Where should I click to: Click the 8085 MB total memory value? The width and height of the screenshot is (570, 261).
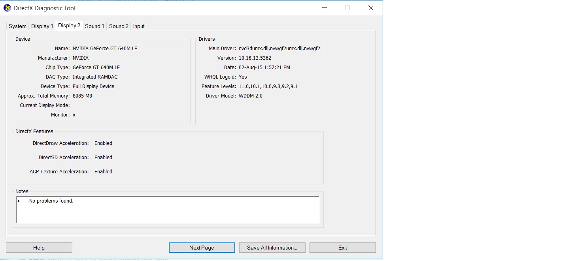pos(82,96)
